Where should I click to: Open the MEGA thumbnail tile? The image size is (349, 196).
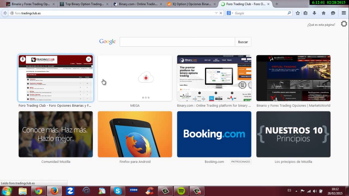click(x=135, y=78)
